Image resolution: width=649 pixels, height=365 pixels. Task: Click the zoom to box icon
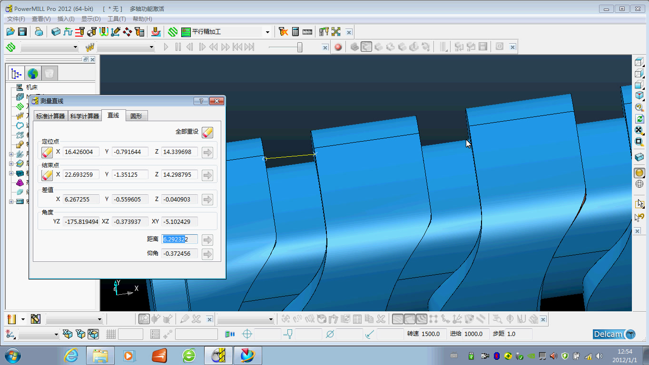tap(639, 142)
